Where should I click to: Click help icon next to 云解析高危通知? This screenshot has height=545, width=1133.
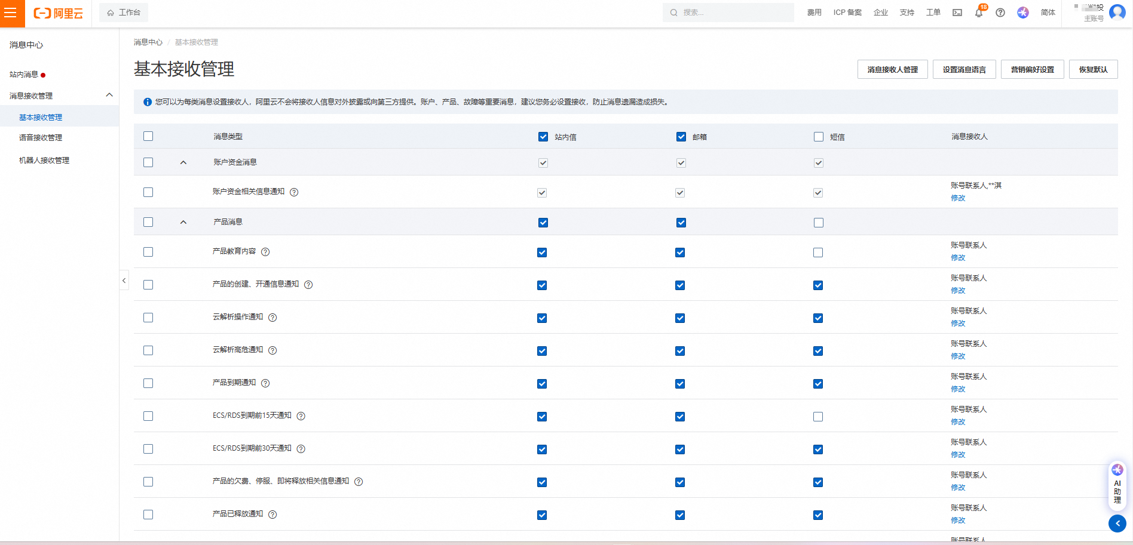pos(272,350)
